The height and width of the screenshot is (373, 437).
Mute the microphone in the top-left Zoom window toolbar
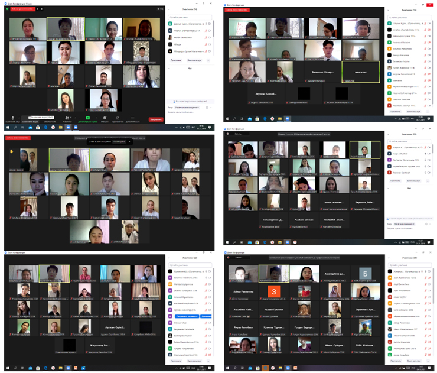(12, 118)
